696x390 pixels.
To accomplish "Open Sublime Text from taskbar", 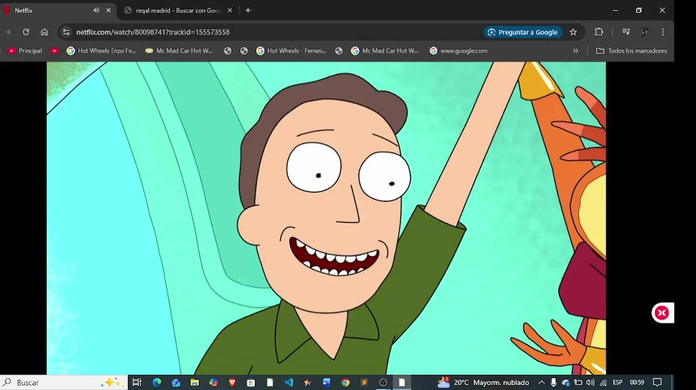I will [x=364, y=382].
